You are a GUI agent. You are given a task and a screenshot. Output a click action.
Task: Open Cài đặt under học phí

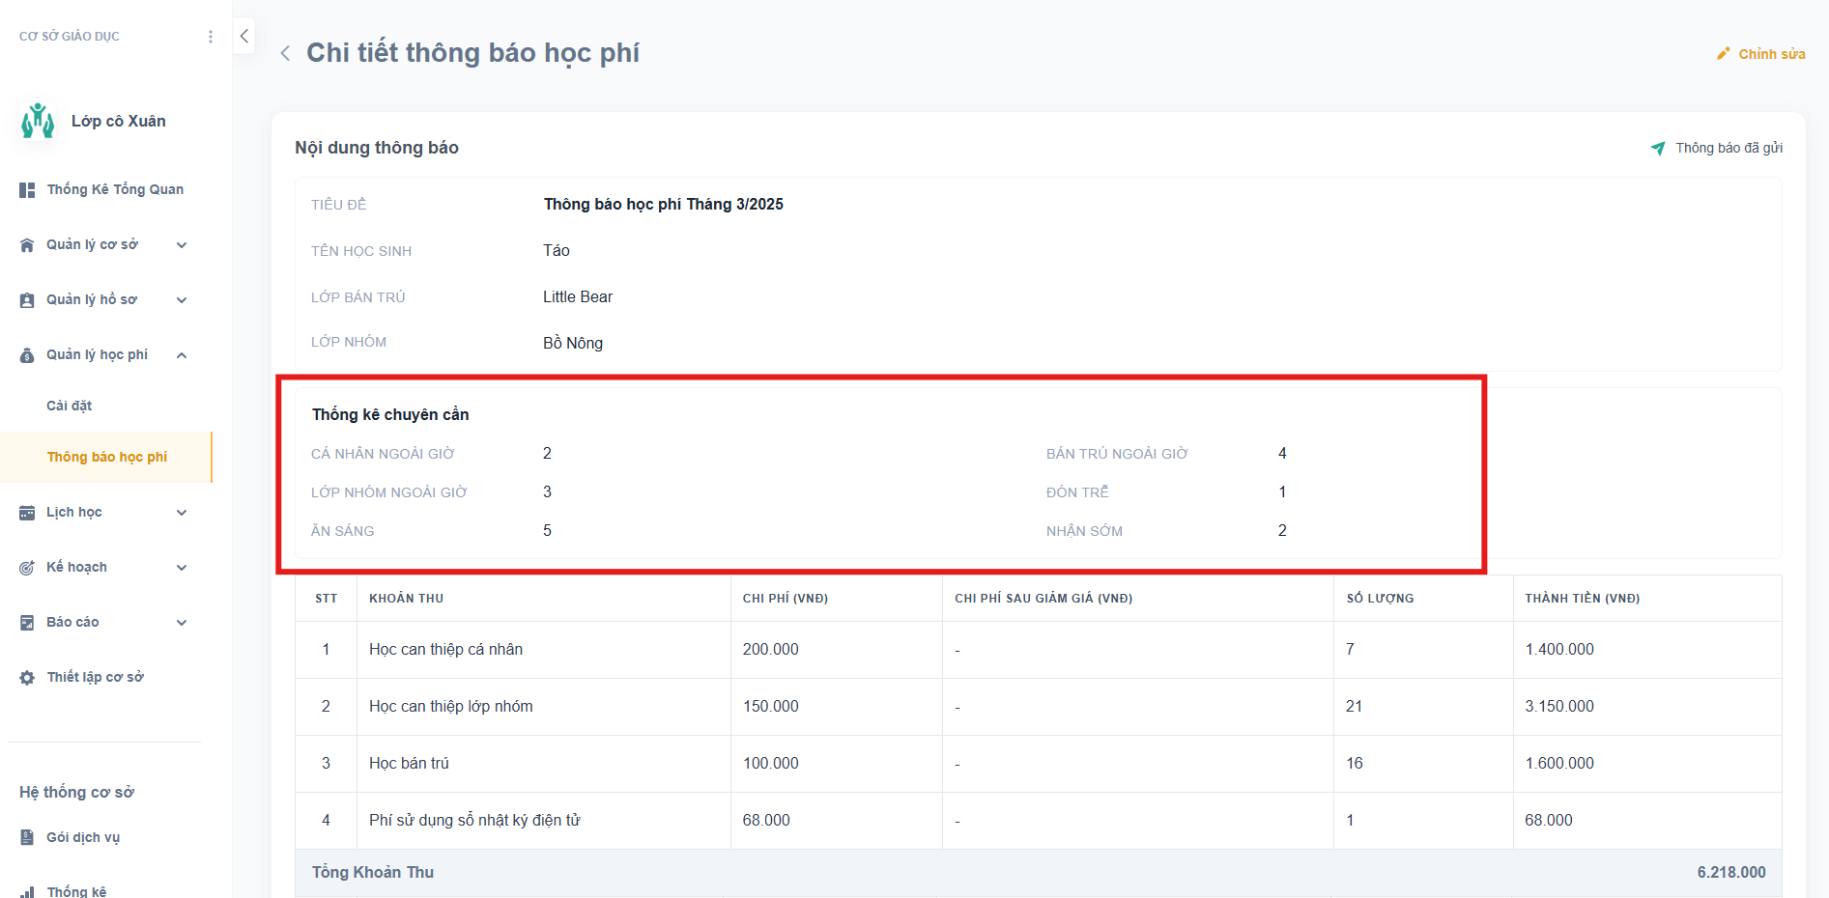pyautogui.click(x=70, y=407)
